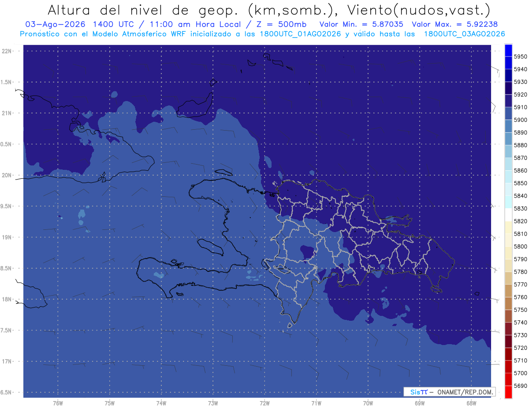Pick the bright red legend swatch below 5690
This screenshot has height=409, width=529.
pyautogui.click(x=508, y=392)
